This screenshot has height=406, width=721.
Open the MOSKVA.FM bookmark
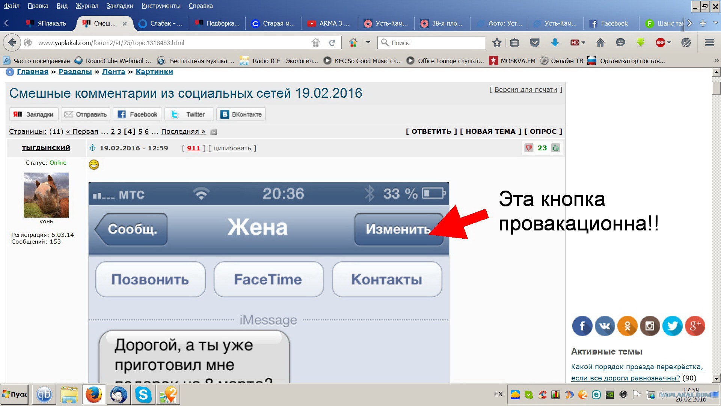(x=513, y=61)
